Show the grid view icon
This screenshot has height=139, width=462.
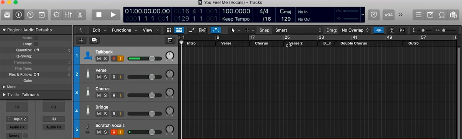pyautogui.click(x=169, y=30)
